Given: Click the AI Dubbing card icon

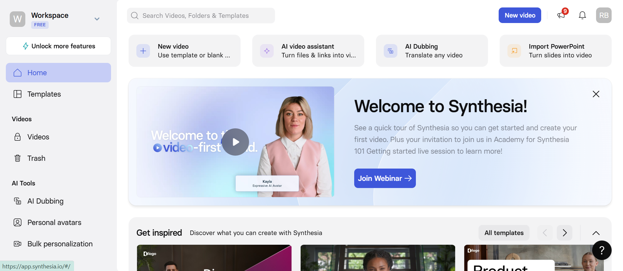Looking at the screenshot, I should (391, 51).
